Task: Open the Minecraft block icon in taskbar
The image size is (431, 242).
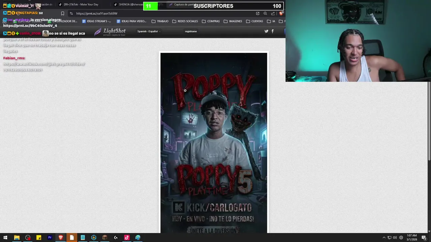Action: tap(105, 238)
